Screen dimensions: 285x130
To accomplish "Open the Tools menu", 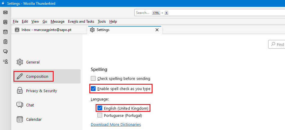I will [102, 21].
